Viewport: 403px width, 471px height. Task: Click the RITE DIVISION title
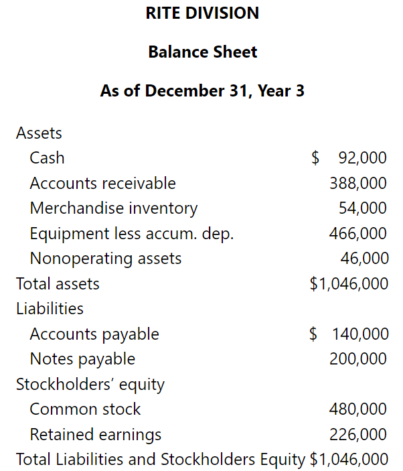202,13
